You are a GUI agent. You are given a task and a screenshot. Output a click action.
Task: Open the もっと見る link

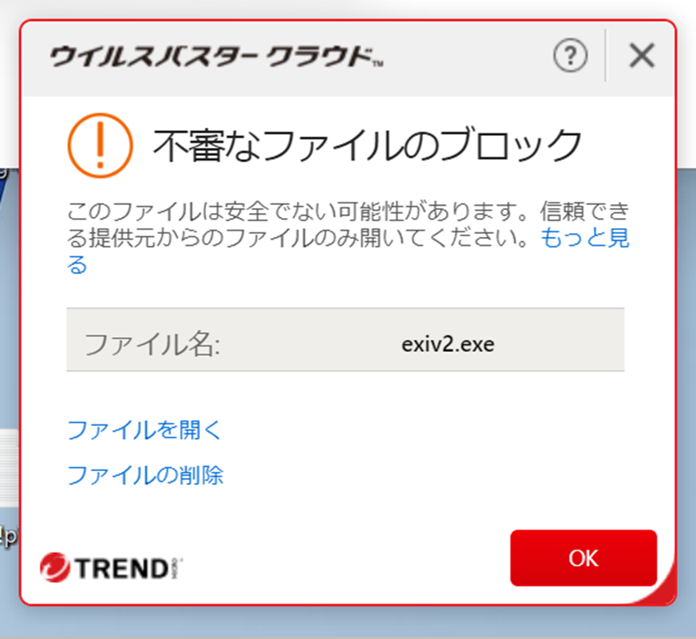584,237
